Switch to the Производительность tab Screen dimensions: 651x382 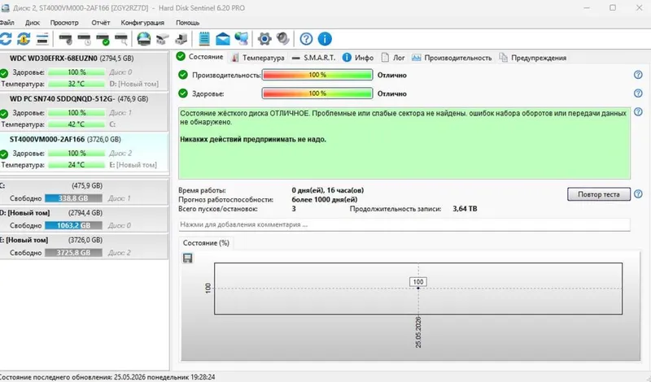(x=452, y=58)
